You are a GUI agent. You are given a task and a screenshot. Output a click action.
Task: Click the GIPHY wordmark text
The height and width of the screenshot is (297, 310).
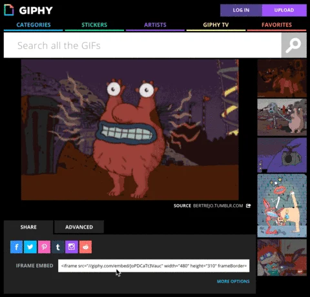click(36, 10)
